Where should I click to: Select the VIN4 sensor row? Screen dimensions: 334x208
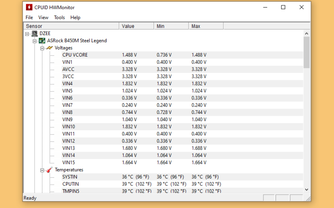pos(182,84)
